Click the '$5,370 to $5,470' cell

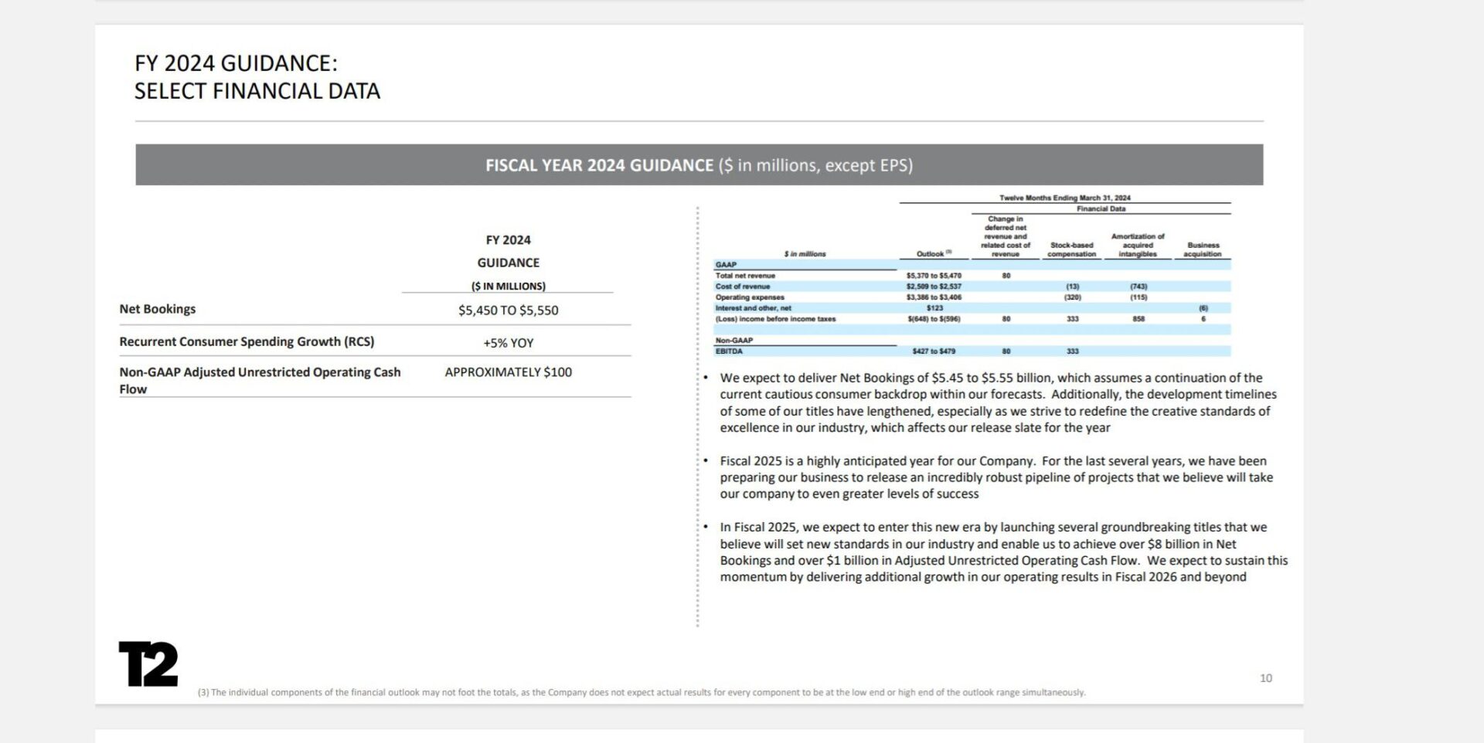tap(934, 276)
